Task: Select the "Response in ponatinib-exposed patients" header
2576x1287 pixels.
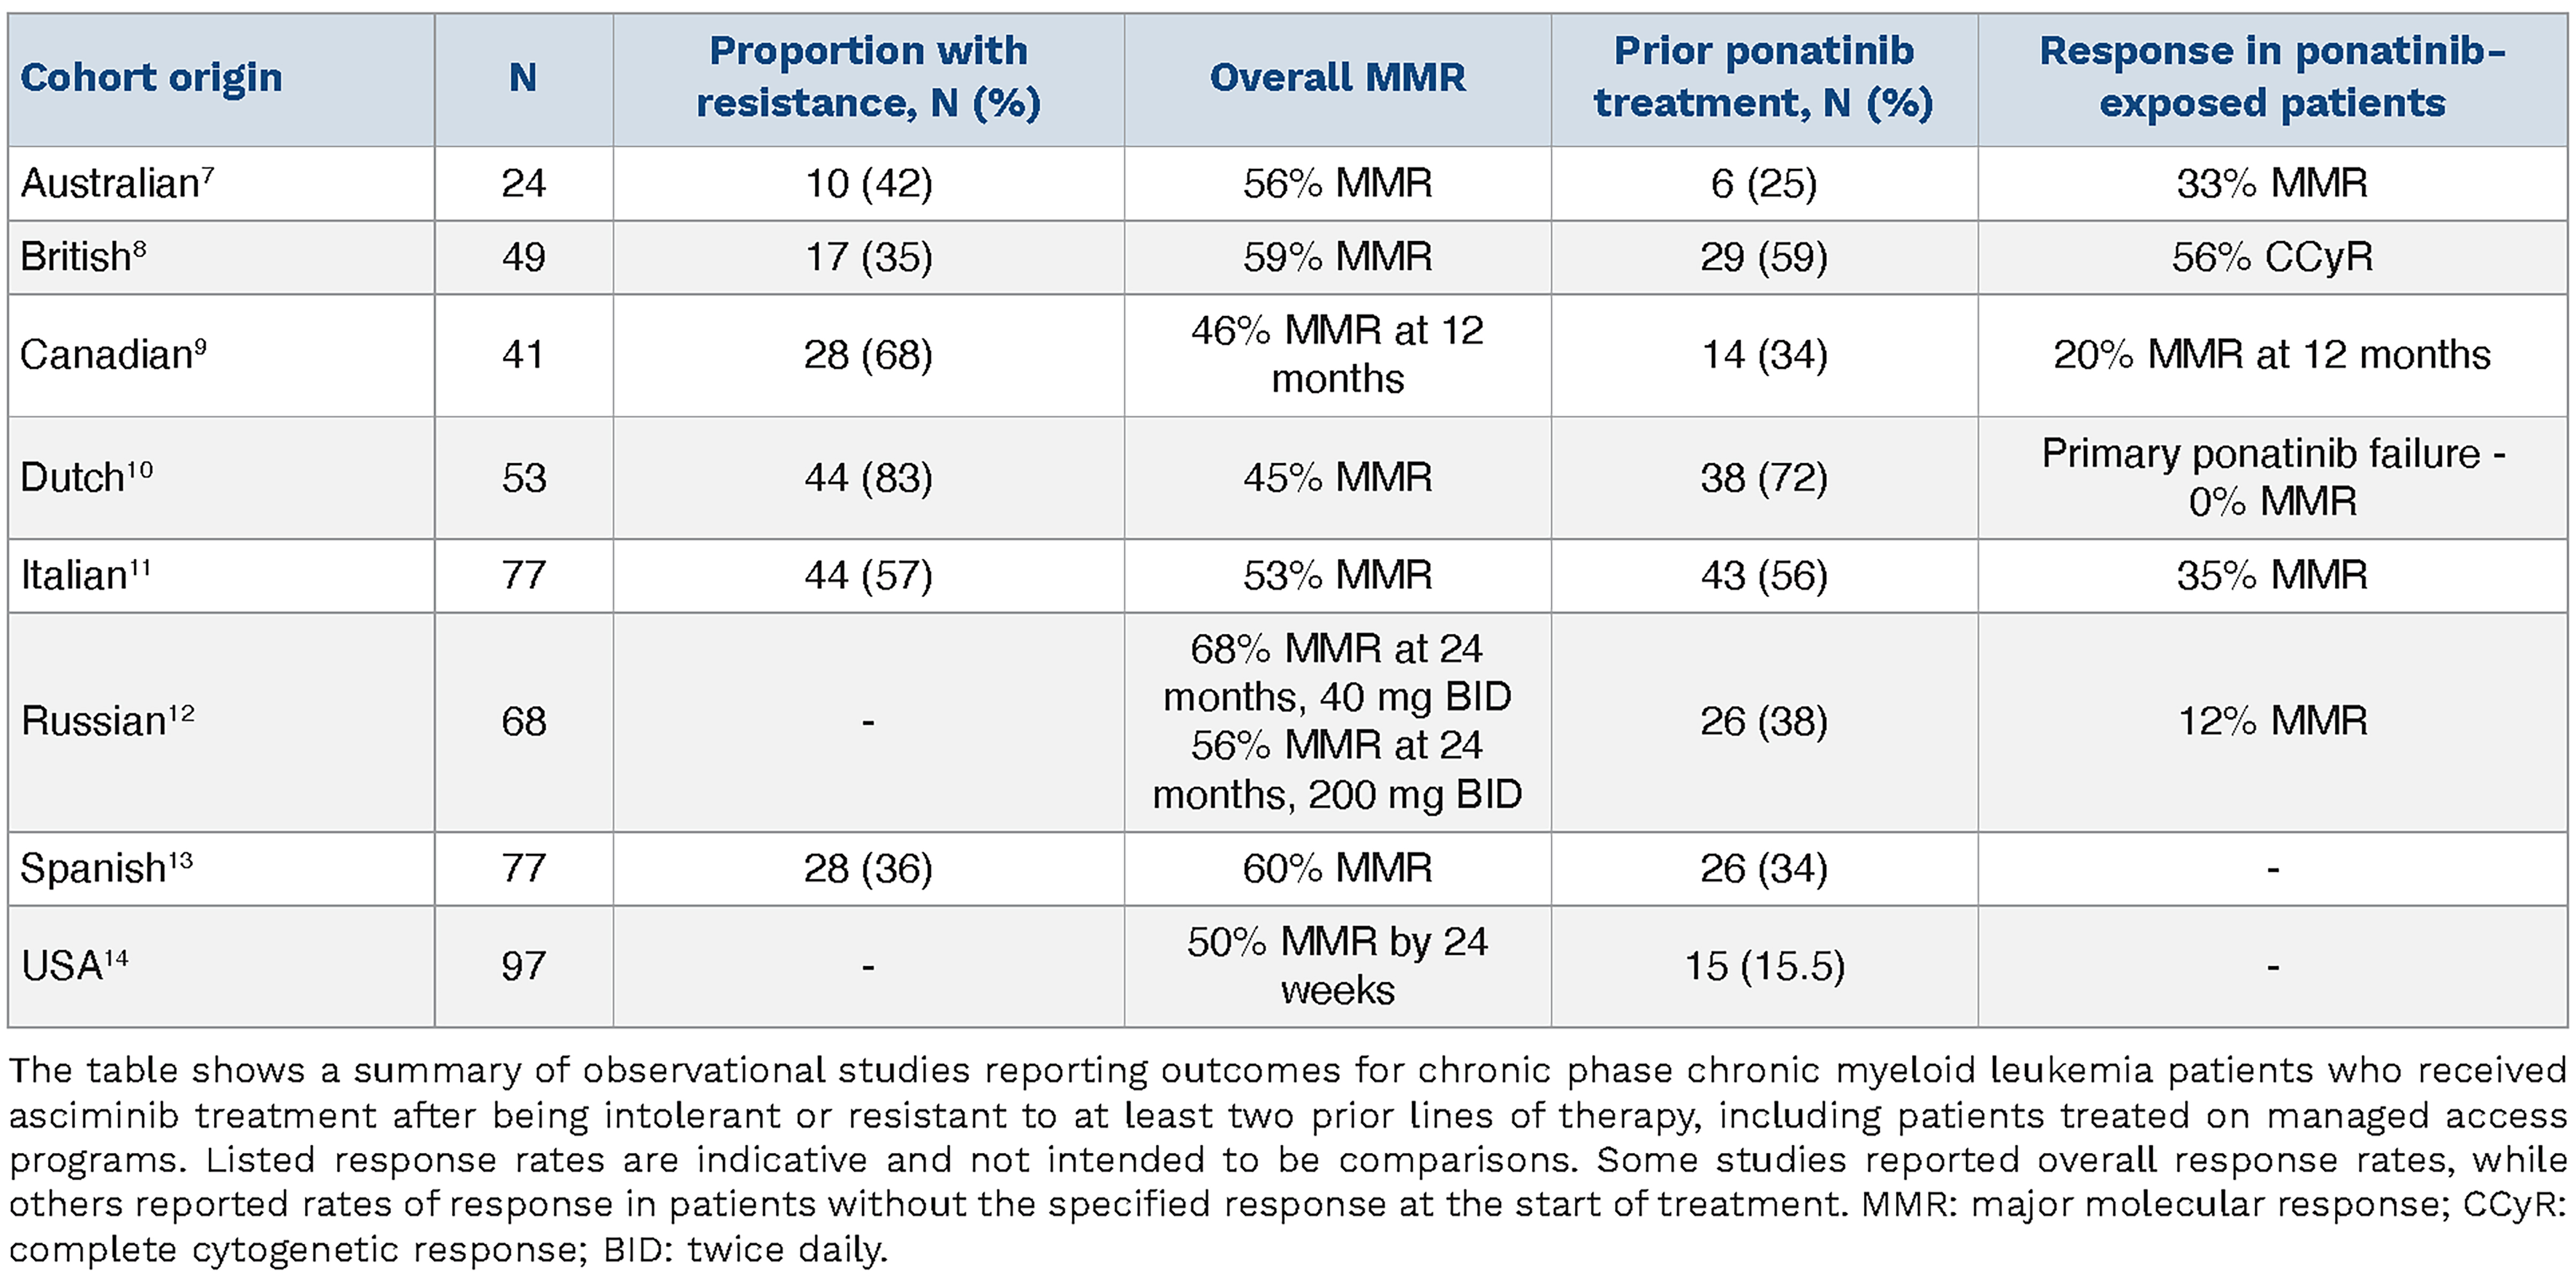Action: 2272,77
